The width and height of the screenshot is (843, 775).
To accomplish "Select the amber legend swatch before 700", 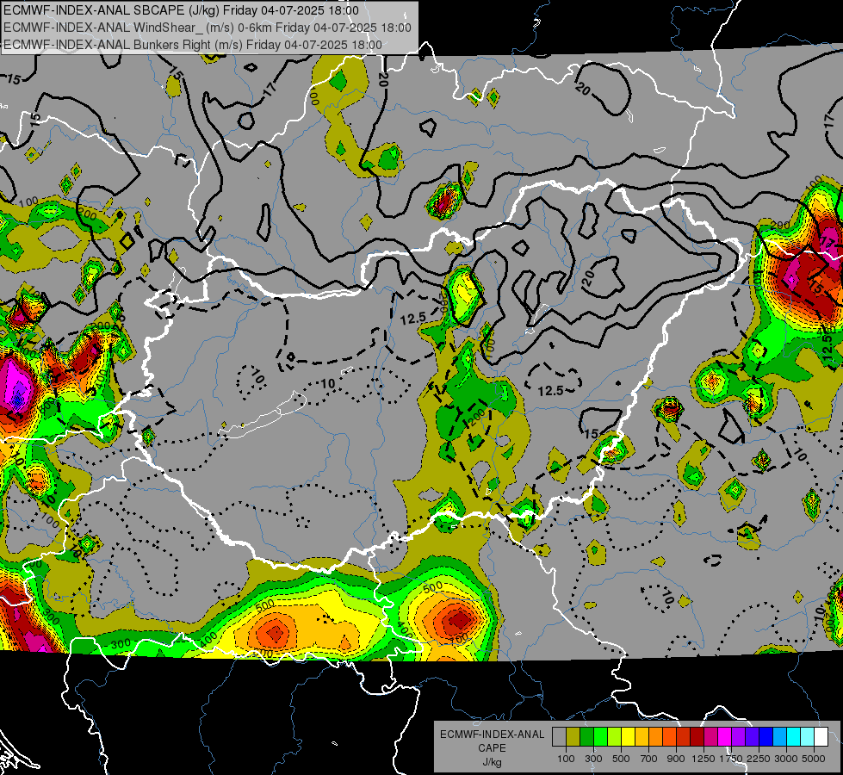I will coord(642,737).
